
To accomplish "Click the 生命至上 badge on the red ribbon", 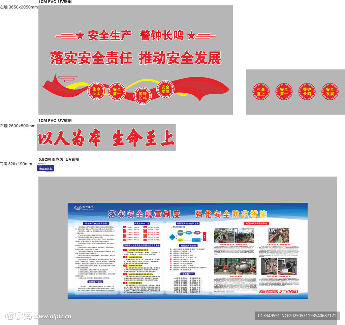I will 96,91.
